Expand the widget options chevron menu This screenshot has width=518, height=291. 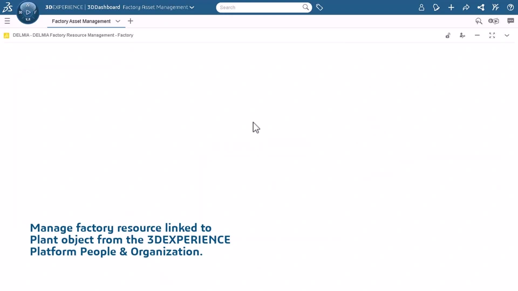(x=507, y=36)
